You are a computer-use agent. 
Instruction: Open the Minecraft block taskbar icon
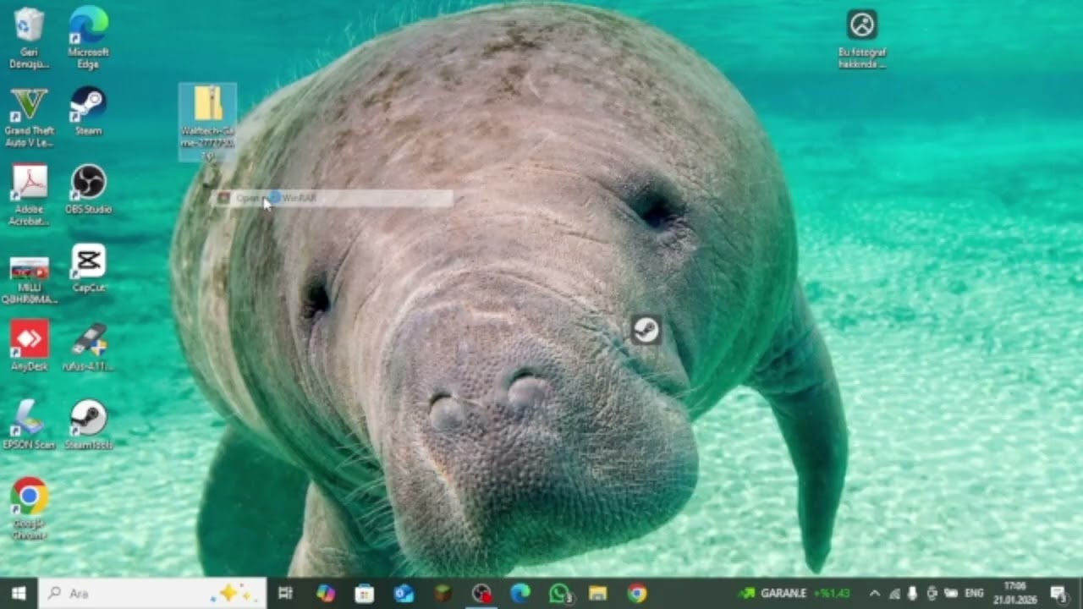pos(443,594)
